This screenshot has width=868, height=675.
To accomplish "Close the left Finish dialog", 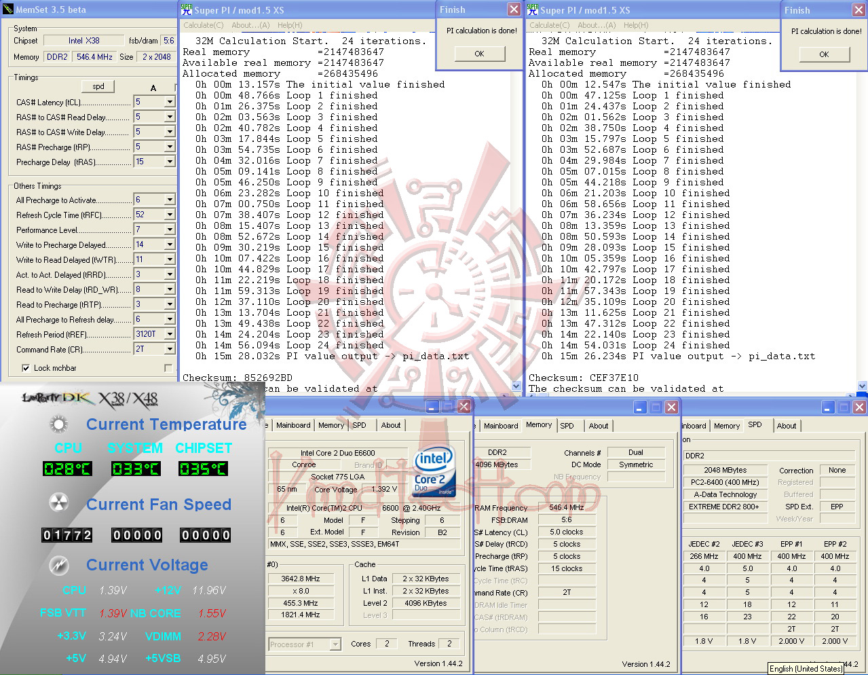I will pos(514,10).
